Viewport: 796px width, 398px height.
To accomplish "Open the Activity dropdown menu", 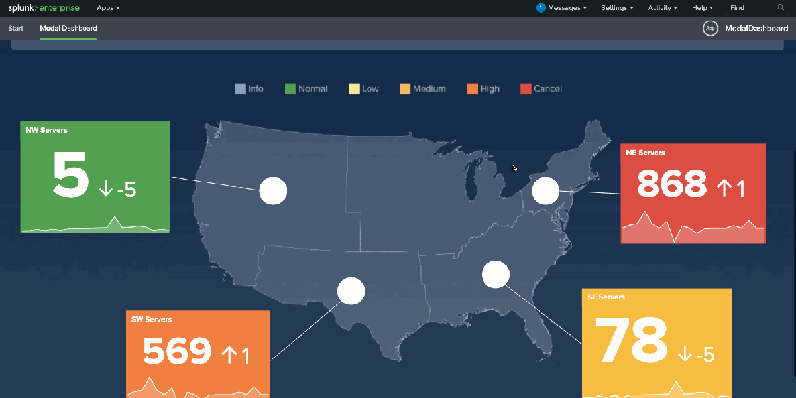I will pos(663,8).
